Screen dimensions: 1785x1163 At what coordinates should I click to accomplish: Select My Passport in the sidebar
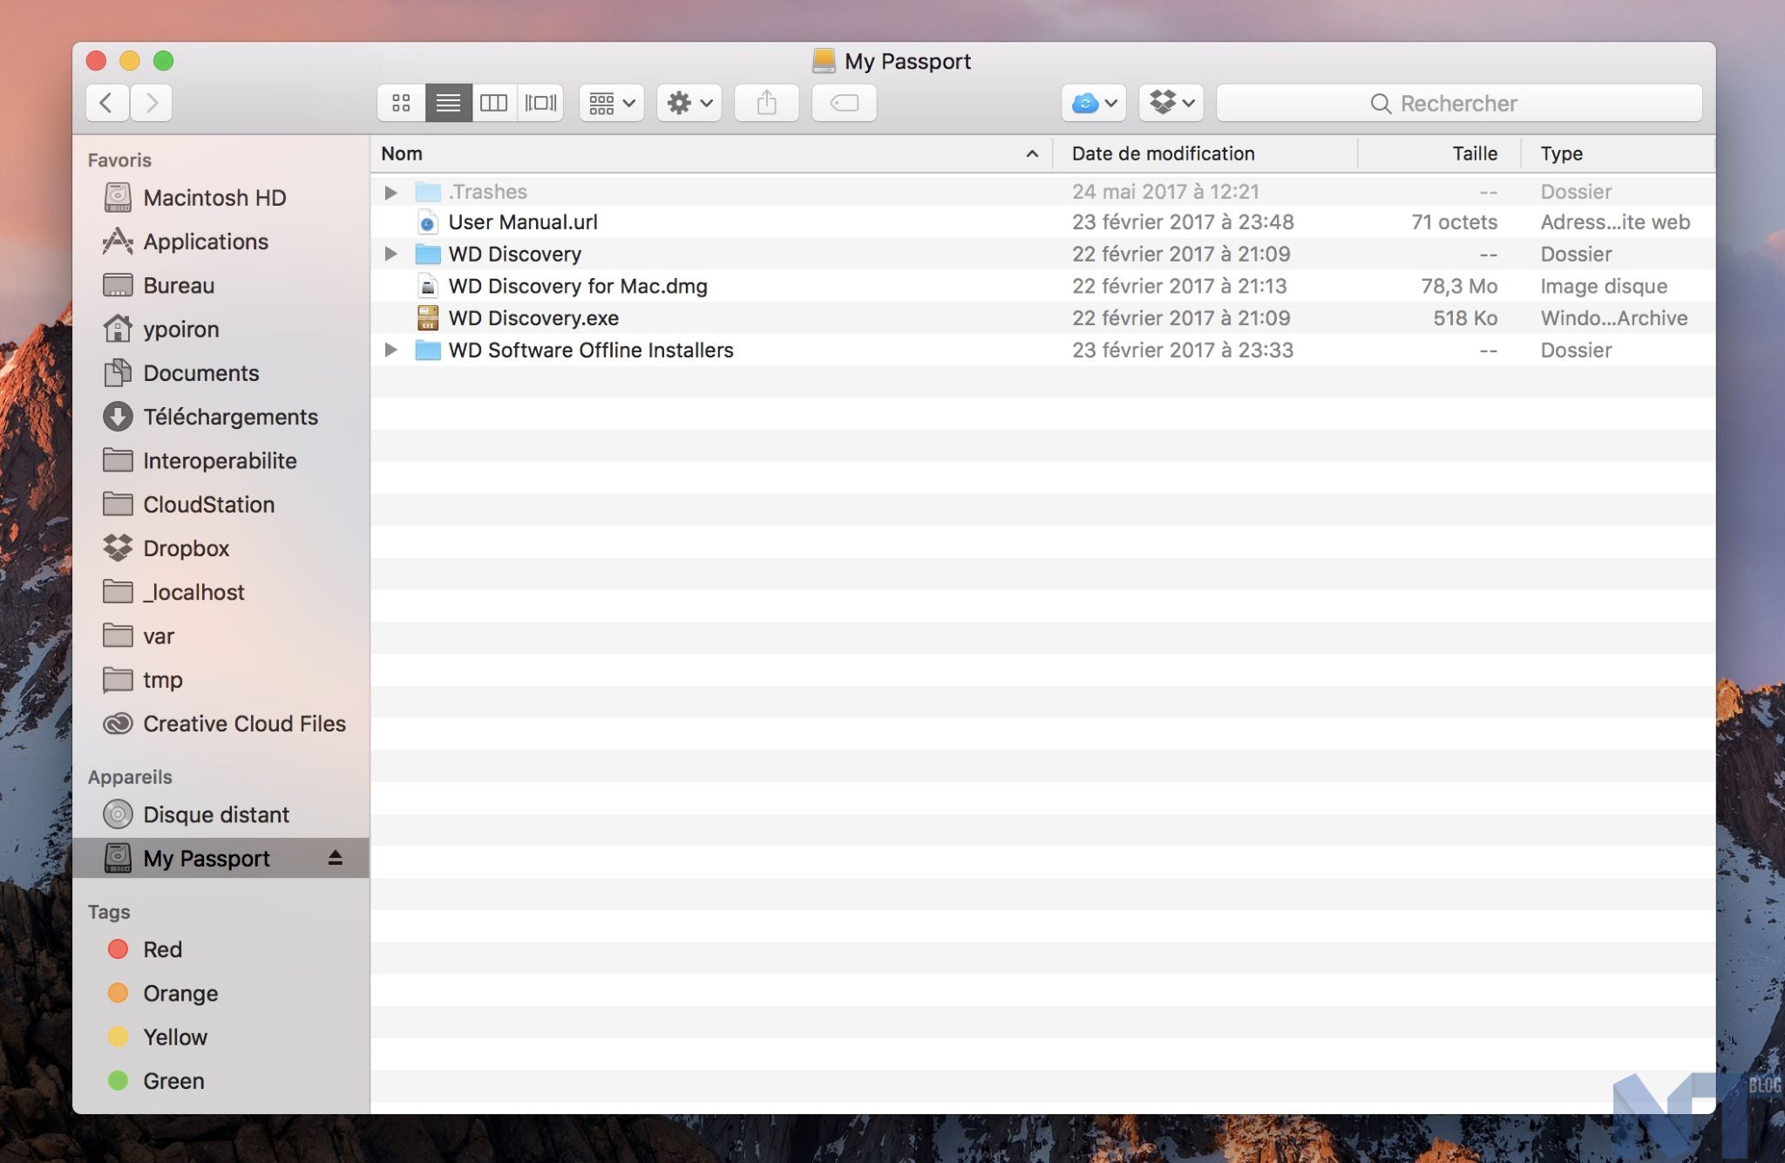[x=221, y=859]
